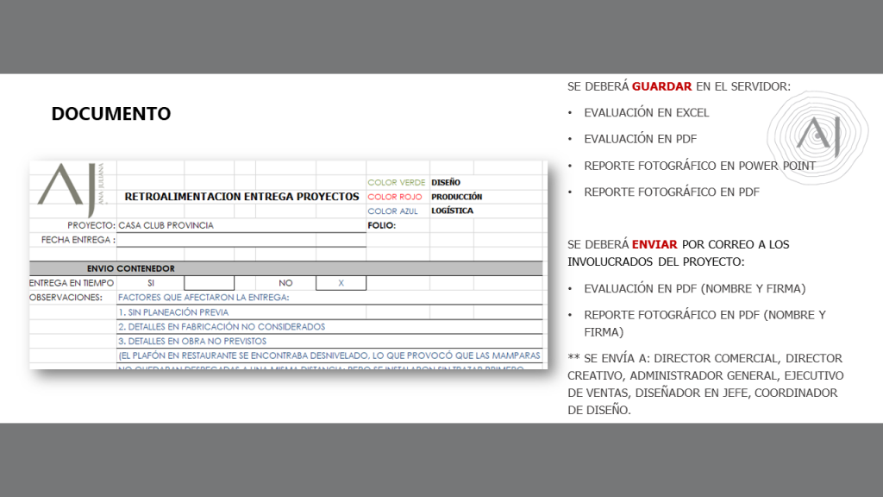Image resolution: width=883 pixels, height=497 pixels.
Task: Select the RETROALIMENTACION ENTREGA PROYECTOS title
Action: [241, 197]
